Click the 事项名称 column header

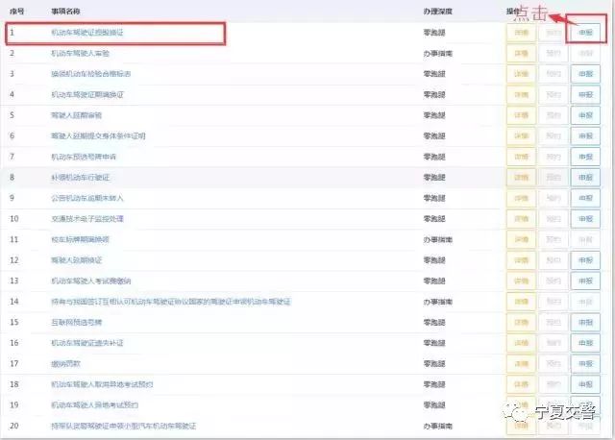coord(65,12)
